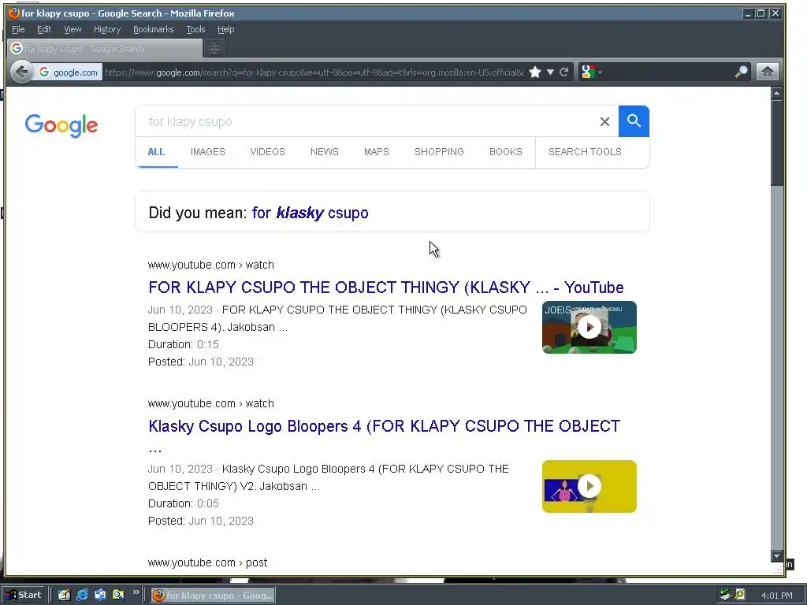Click 'Duration: 0:15' text

(x=183, y=344)
